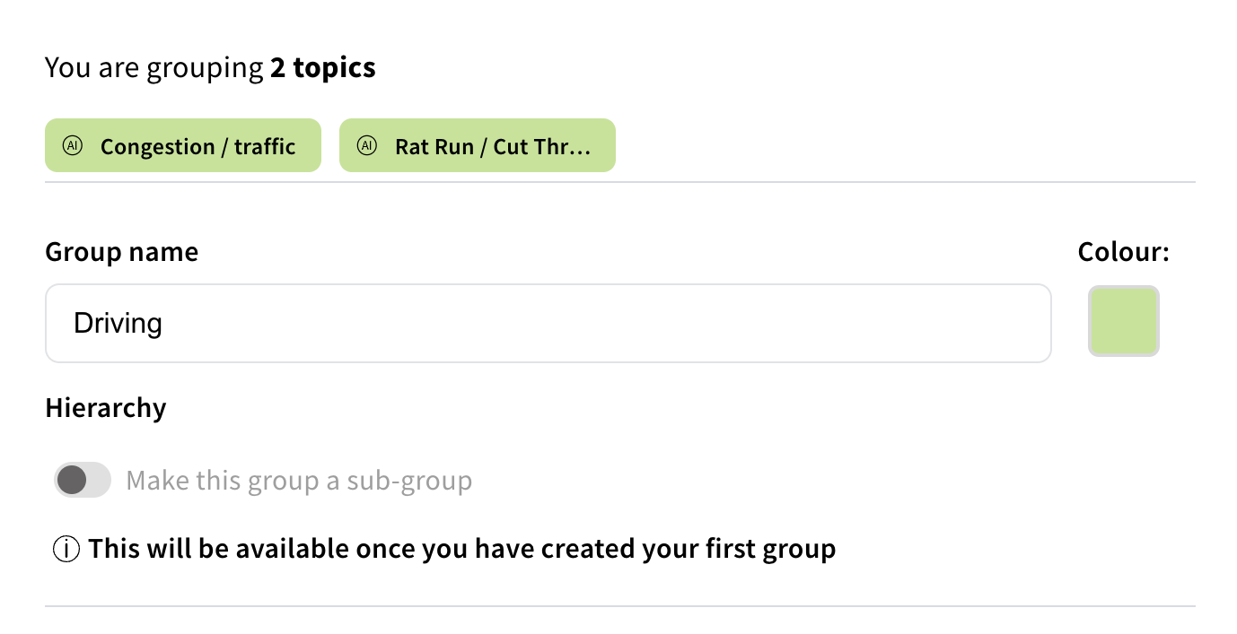Click the grey border of the Colour swatch
This screenshot has width=1237, height=634.
[1091, 321]
